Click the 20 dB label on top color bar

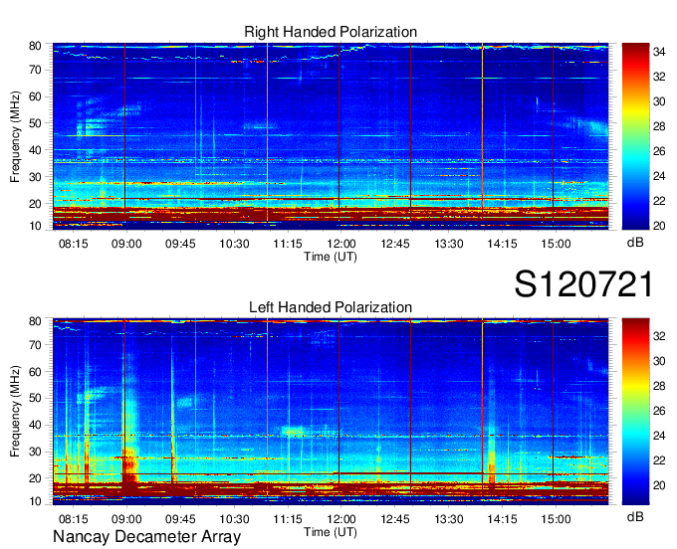coord(659,226)
